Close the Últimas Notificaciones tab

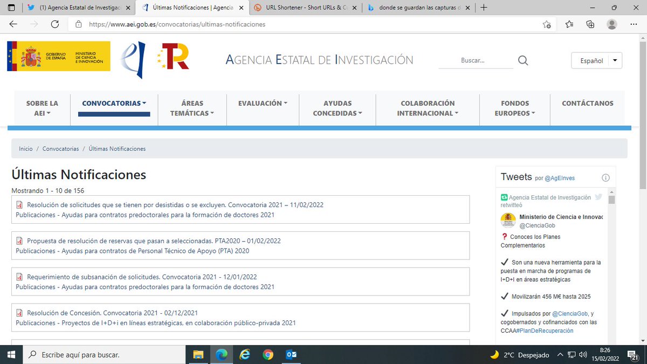coord(241,8)
